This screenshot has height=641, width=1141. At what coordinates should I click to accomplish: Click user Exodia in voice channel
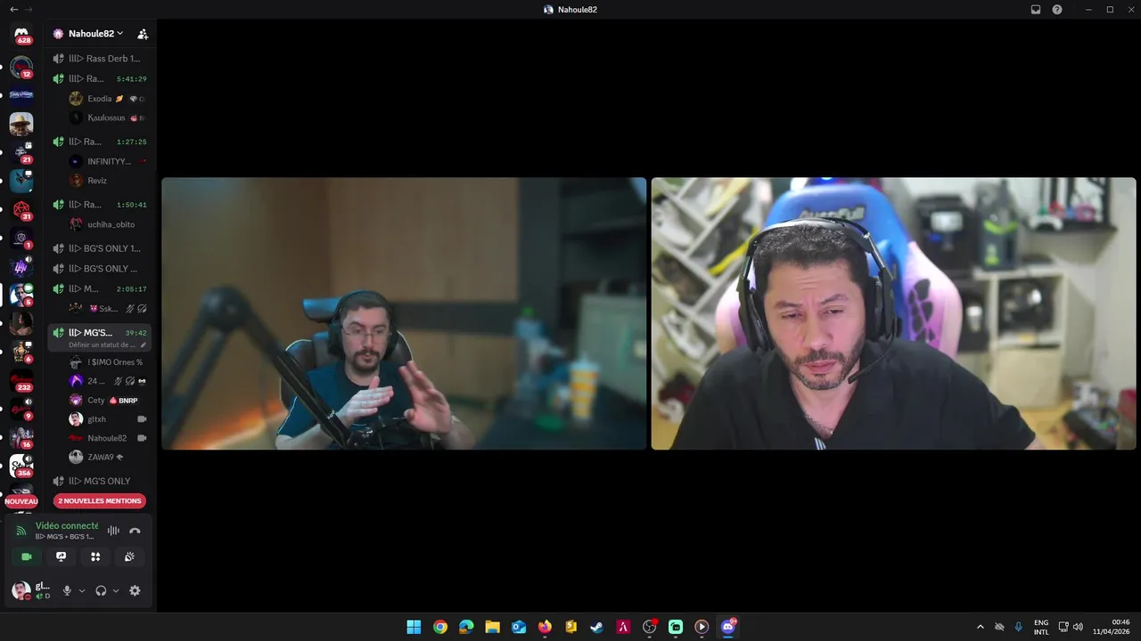(107, 99)
